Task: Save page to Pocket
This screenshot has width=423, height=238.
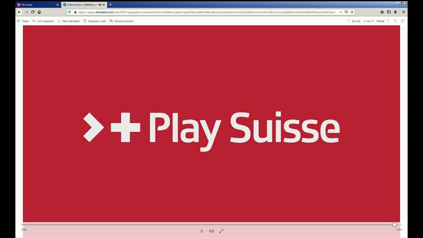Action: (x=346, y=12)
